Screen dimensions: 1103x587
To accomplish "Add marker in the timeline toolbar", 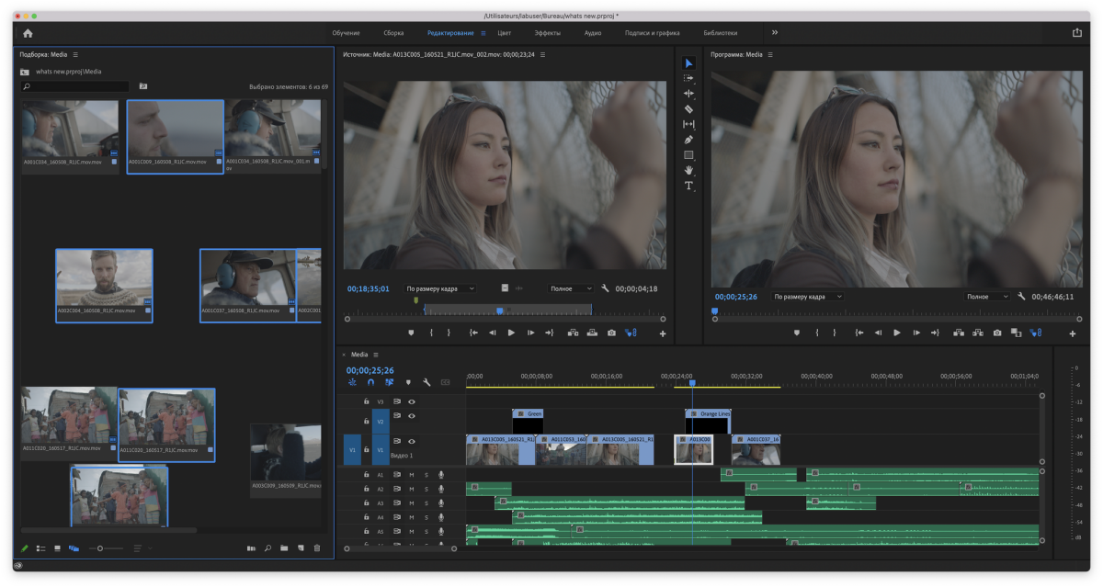I will pos(408,382).
